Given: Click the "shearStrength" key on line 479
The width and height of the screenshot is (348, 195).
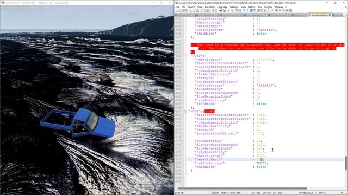Looking at the screenshot, I should click(210, 155).
